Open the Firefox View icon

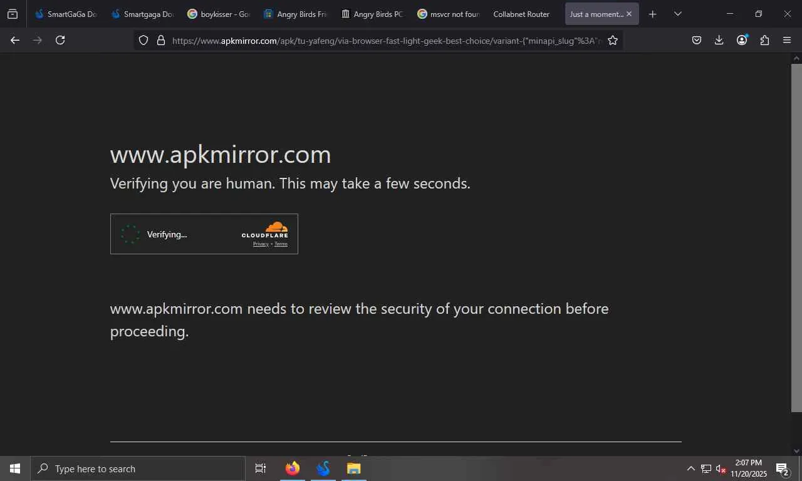(13, 14)
